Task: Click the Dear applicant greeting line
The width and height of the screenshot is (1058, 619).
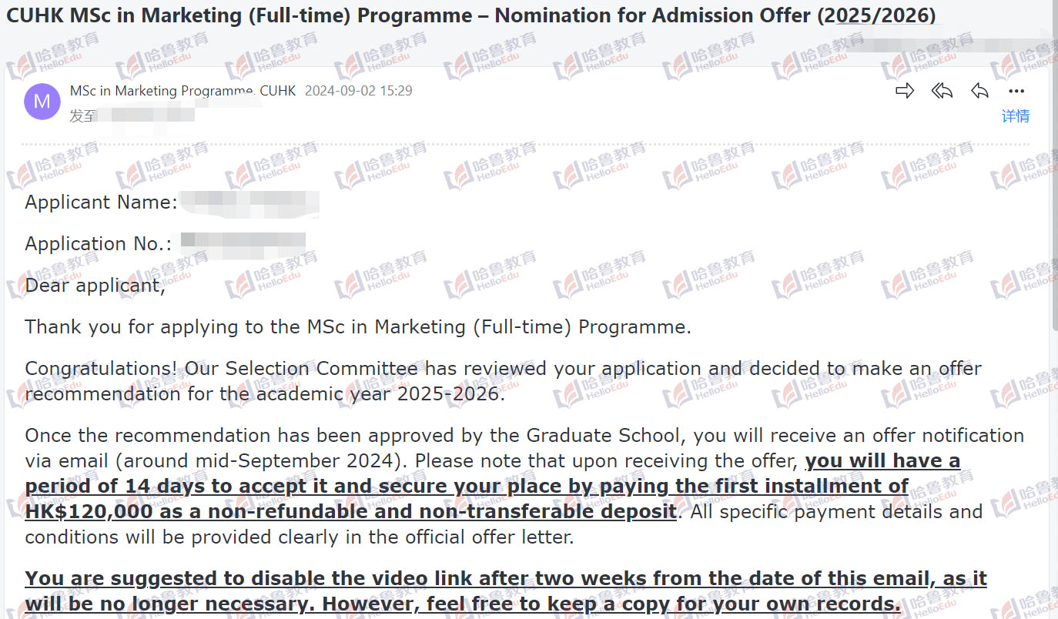Action: [95, 286]
